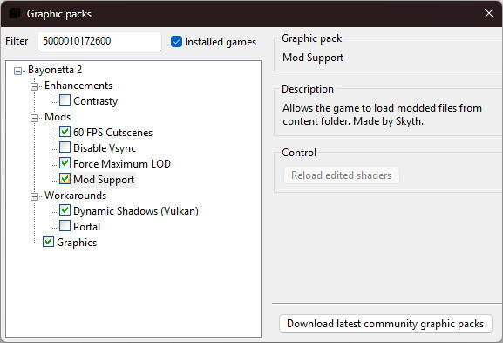Image resolution: width=503 pixels, height=343 pixels.
Task: Uncheck the 60 FPS Cutscenes checkbox
Action: tap(65, 132)
